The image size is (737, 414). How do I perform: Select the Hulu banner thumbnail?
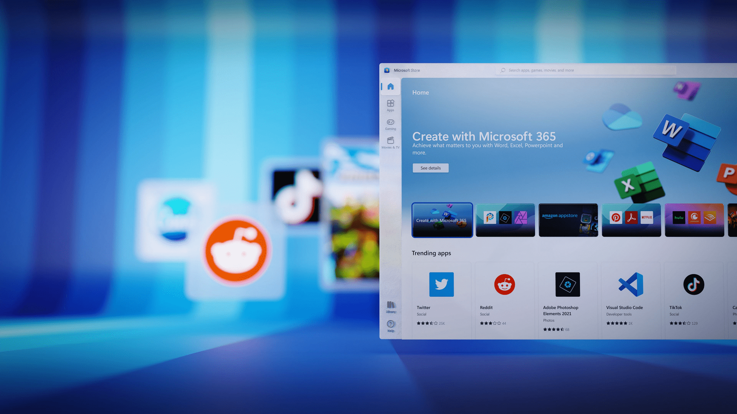pyautogui.click(x=694, y=220)
